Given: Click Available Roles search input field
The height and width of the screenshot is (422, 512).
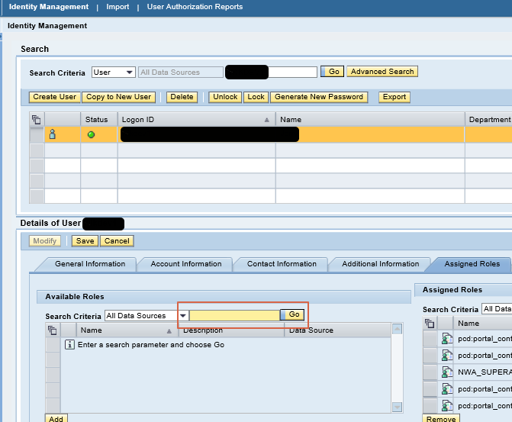Looking at the screenshot, I should (x=234, y=315).
